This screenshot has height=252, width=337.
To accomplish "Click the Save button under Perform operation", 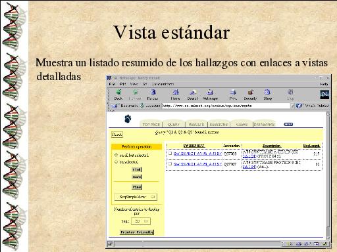I will click(x=137, y=177).
